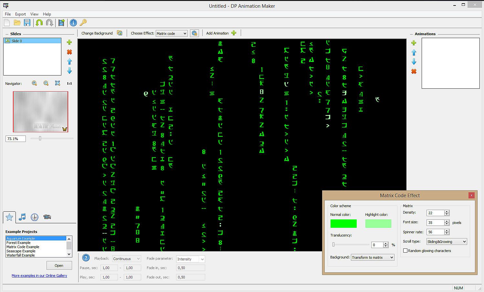Screen dimensions: 484x292
Task: Follow the Online Gallery examples link
Action: tap(39, 276)
